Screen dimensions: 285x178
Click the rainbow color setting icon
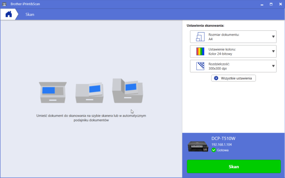[200, 51]
